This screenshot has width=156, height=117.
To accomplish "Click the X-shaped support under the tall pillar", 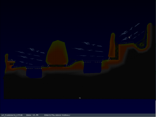I will (x=109, y=58).
